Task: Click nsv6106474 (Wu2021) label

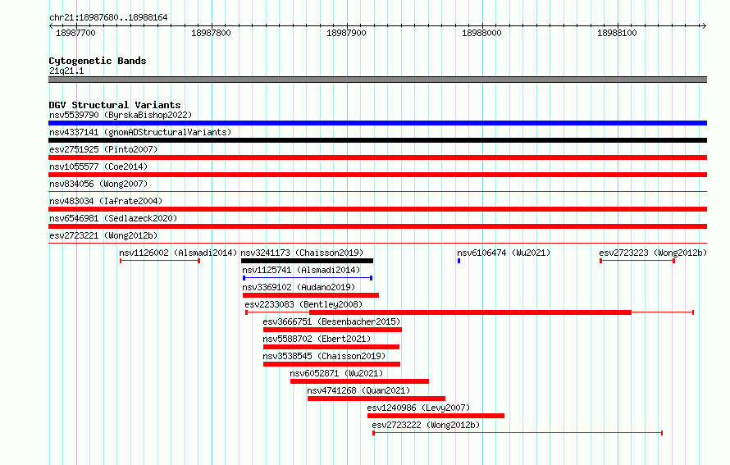Action: click(x=504, y=253)
